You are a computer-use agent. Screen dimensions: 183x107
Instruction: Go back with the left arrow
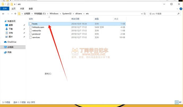3,14
